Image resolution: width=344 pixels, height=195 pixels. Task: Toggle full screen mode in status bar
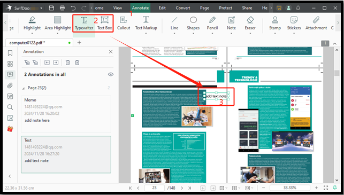(x=326, y=188)
